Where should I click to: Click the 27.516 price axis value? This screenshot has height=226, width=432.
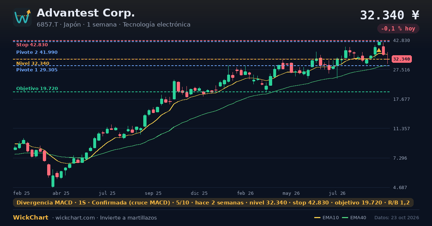401,70
